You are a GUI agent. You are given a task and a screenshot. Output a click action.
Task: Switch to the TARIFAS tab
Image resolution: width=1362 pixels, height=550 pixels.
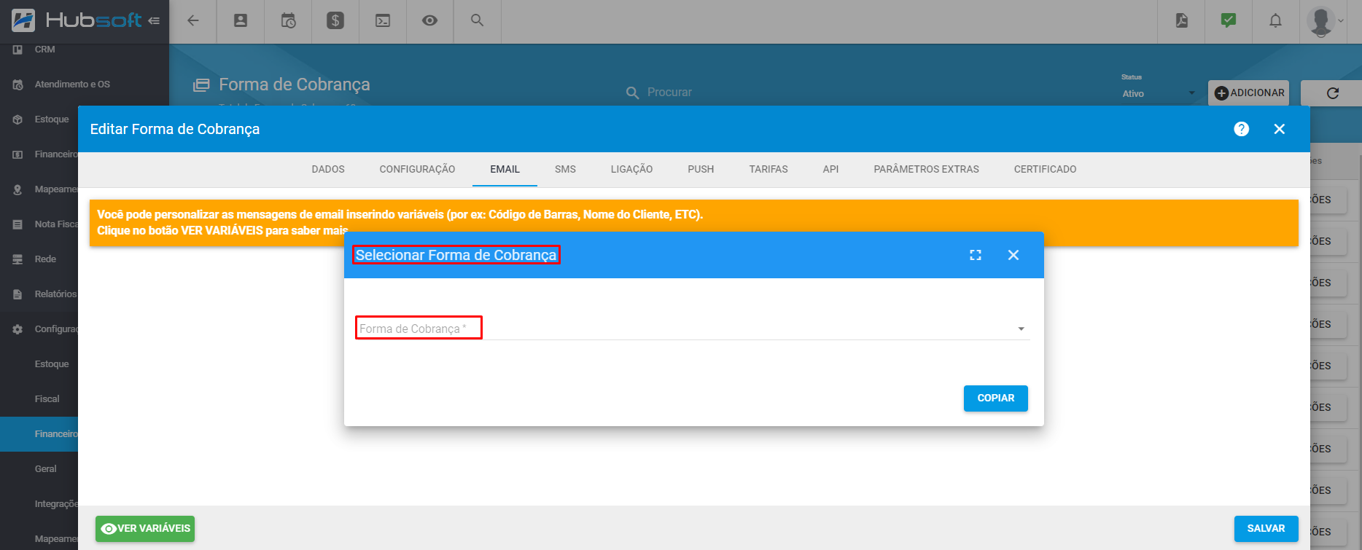768,169
